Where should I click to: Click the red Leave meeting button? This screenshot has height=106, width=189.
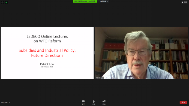(x=183, y=102)
